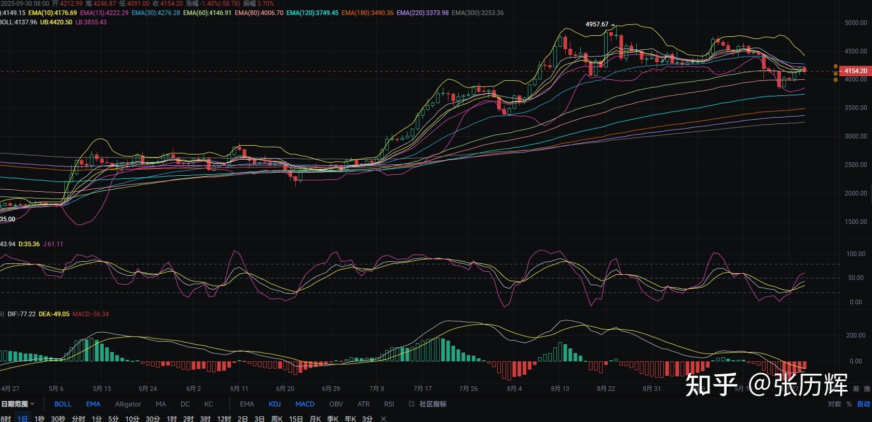Switch price axis to % mode
This screenshot has width=872, height=422.
pos(849,404)
